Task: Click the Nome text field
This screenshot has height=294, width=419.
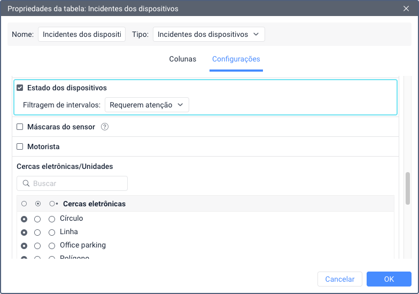Action: point(82,34)
